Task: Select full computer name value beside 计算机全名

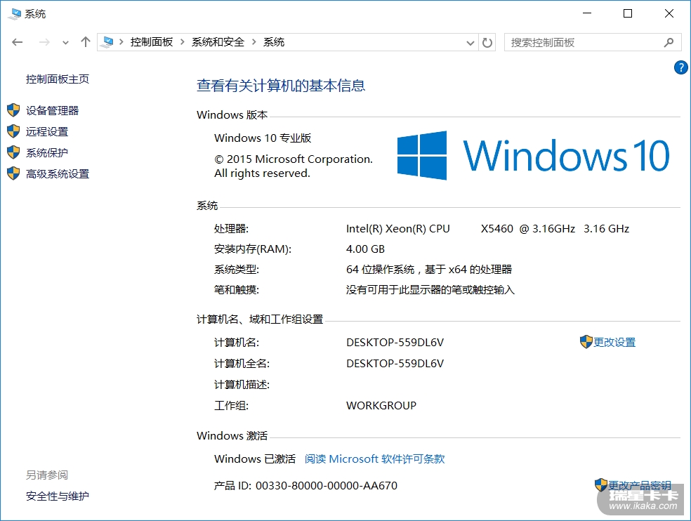Action: pyautogui.click(x=395, y=364)
